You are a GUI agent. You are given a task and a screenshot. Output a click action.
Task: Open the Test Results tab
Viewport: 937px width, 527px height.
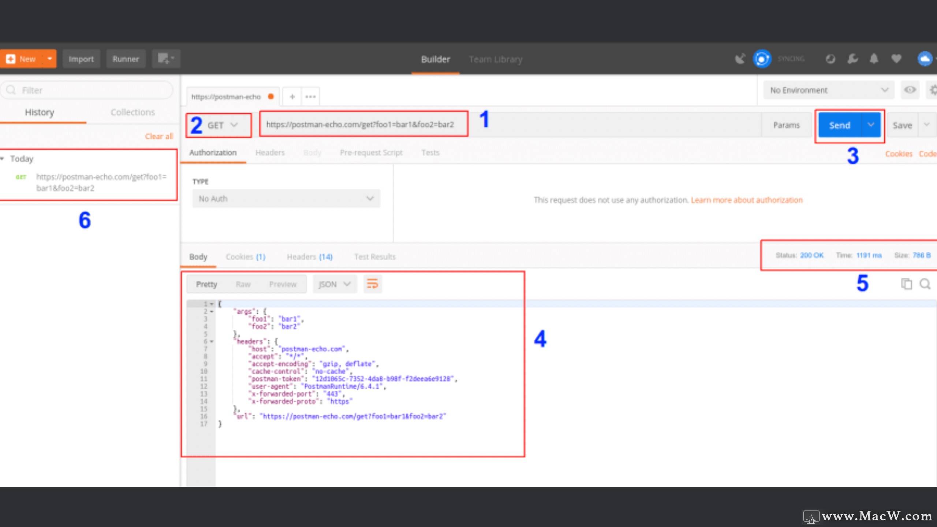click(375, 257)
